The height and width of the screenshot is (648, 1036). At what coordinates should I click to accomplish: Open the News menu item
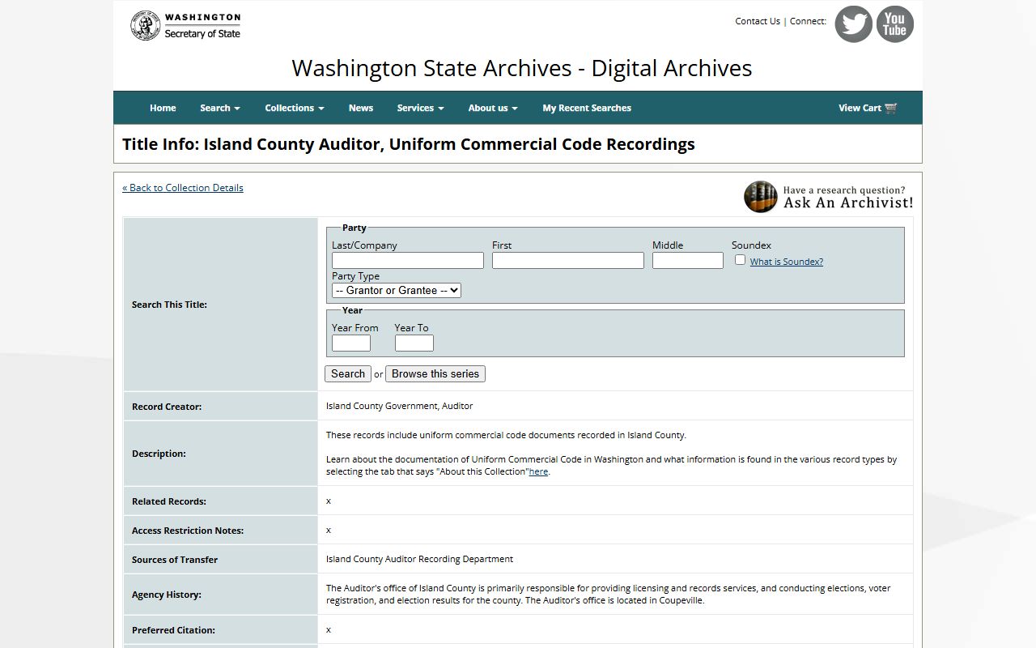click(x=361, y=108)
